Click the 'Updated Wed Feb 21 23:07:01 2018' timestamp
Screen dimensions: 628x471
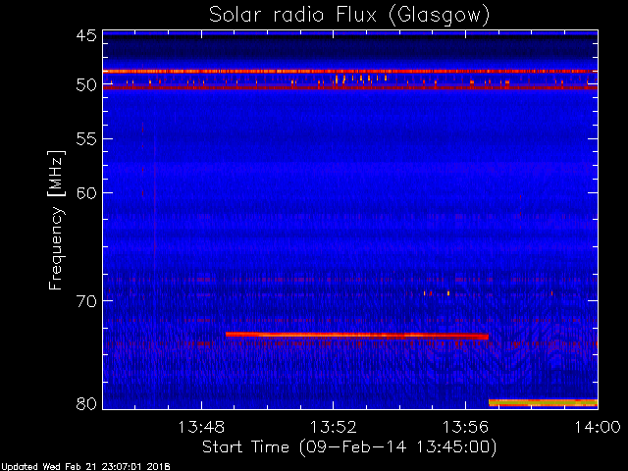pyautogui.click(x=85, y=467)
